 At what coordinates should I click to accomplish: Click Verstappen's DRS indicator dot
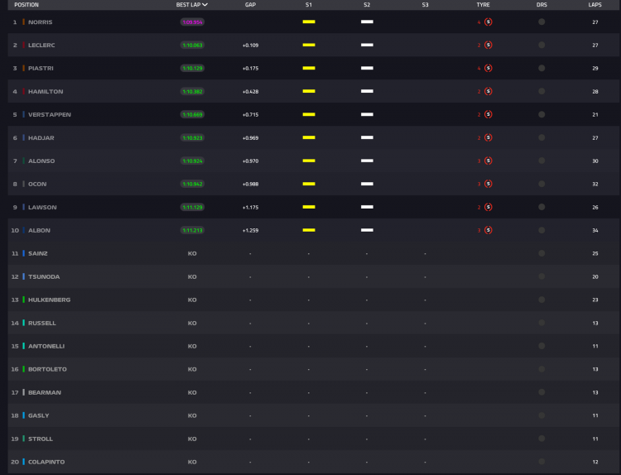coord(542,114)
